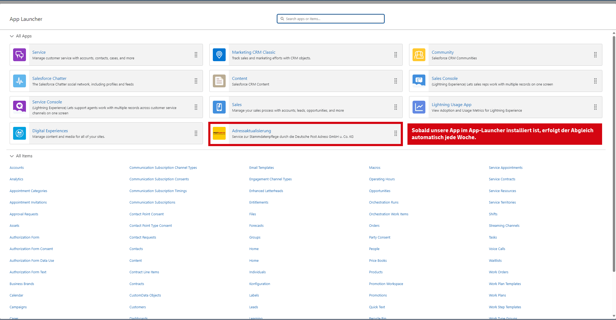Open Voice Calls item
The image size is (616, 320).
click(497, 249)
